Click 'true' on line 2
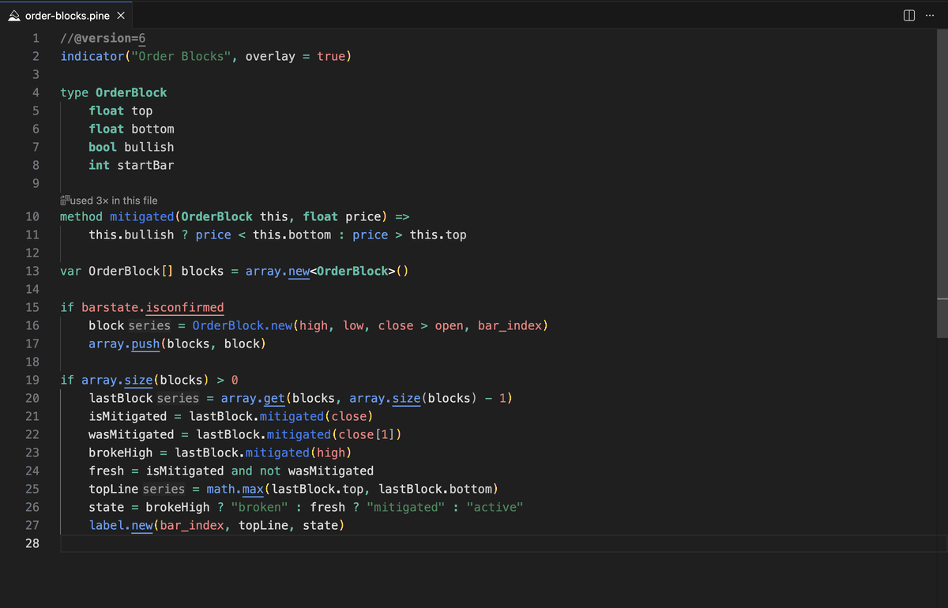Viewport: 948px width, 608px height. (x=331, y=57)
